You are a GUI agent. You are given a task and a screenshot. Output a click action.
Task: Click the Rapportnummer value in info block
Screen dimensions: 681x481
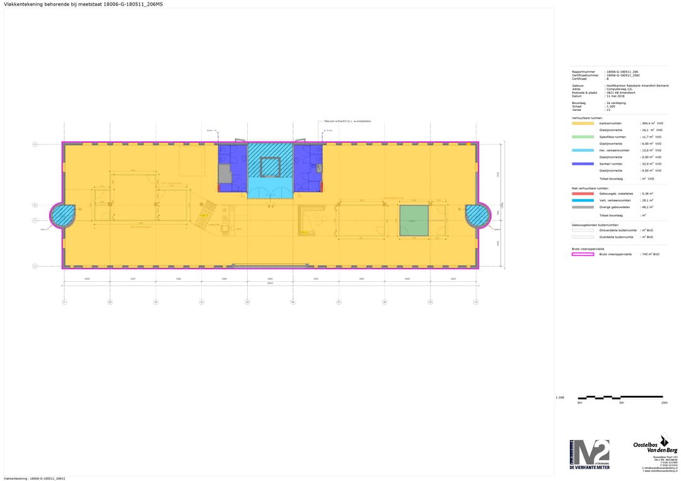pyautogui.click(x=622, y=72)
